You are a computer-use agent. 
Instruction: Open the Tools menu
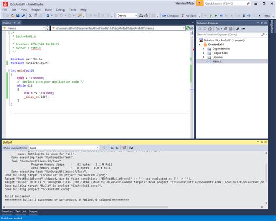point(72,10)
